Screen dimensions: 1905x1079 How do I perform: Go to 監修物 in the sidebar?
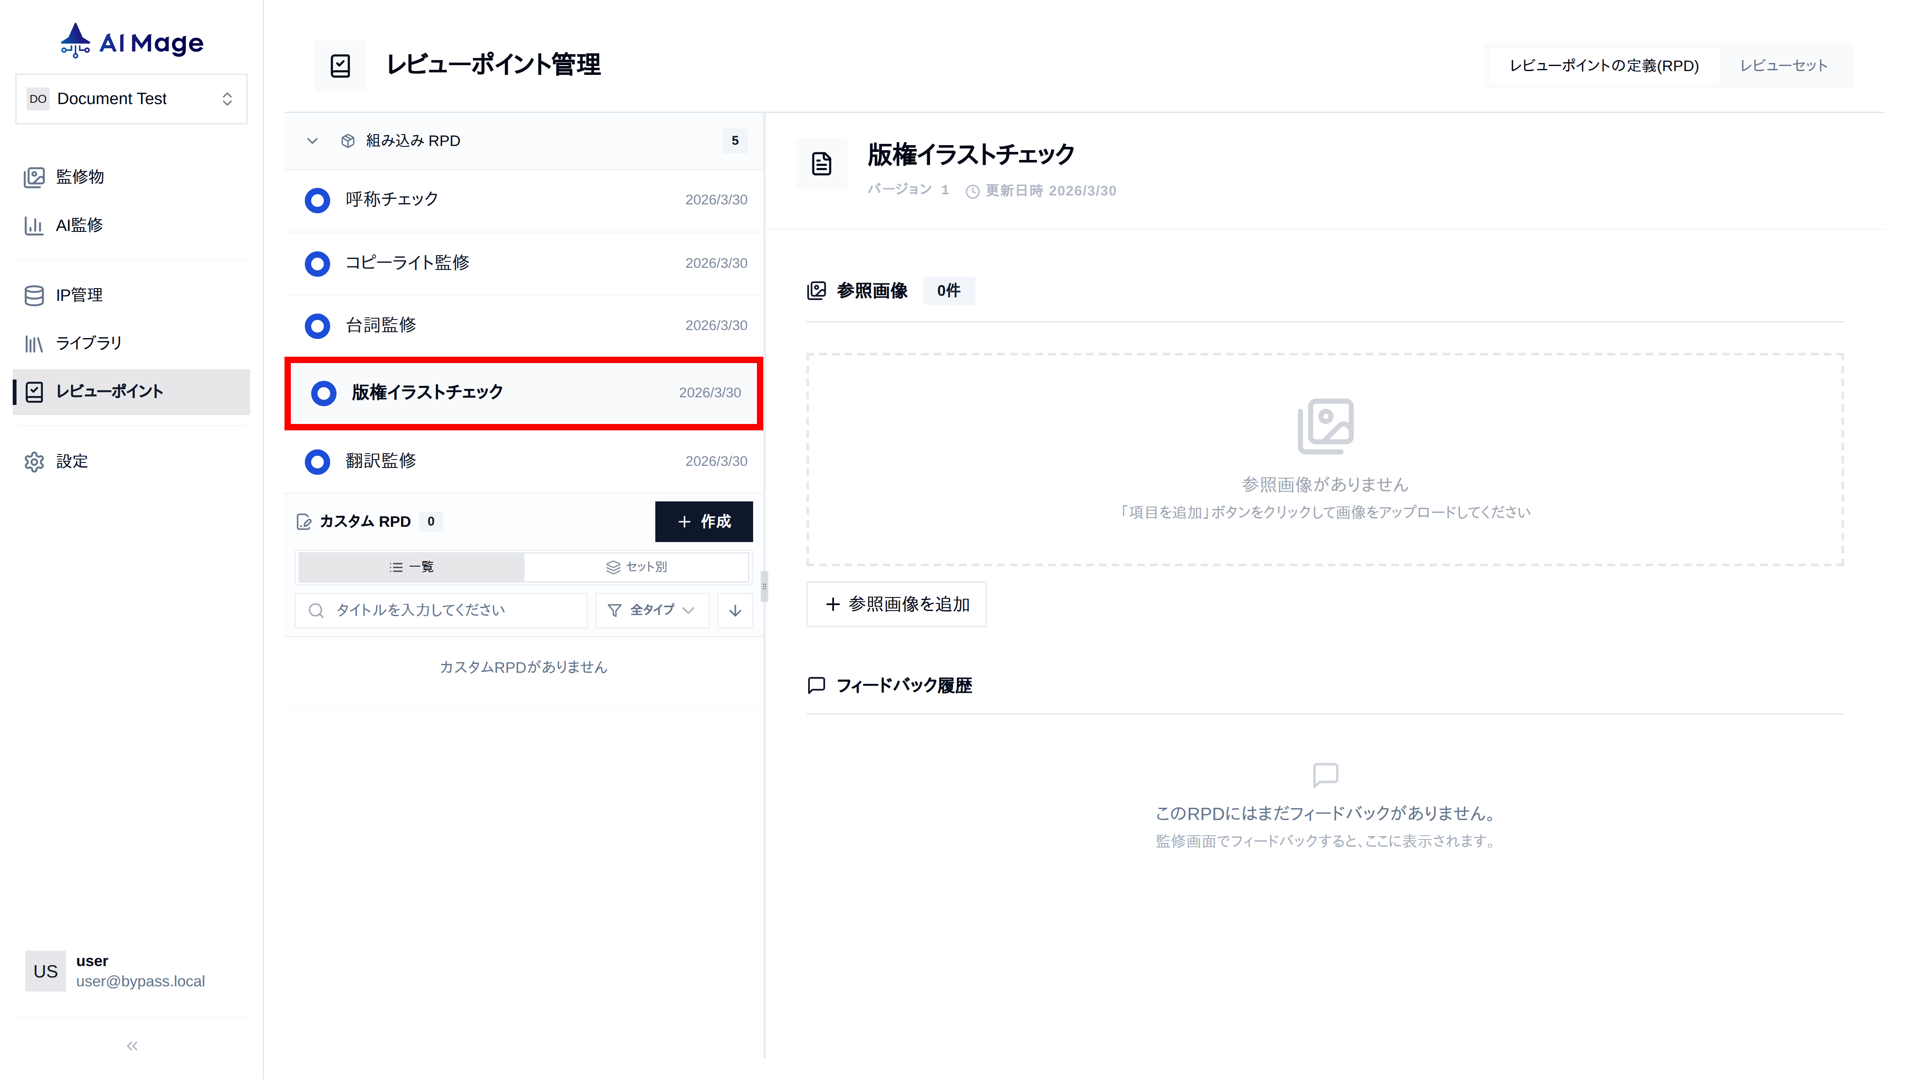131,177
